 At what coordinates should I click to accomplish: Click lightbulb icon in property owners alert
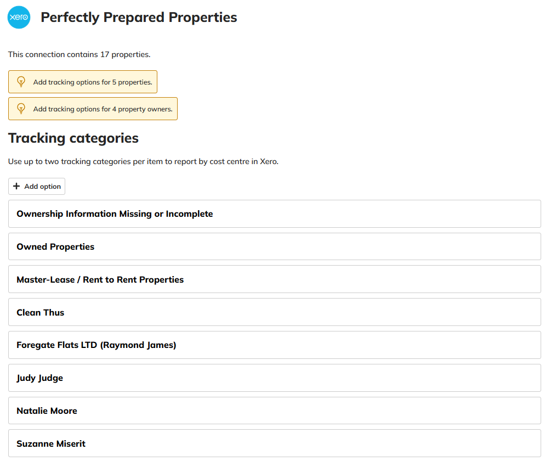pyautogui.click(x=21, y=109)
